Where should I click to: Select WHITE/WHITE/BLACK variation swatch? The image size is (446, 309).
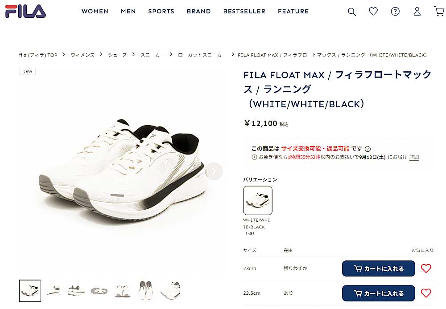click(x=257, y=200)
